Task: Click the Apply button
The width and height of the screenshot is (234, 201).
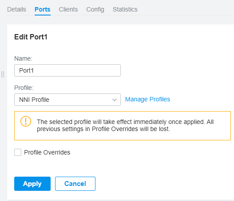Action: 32,184
